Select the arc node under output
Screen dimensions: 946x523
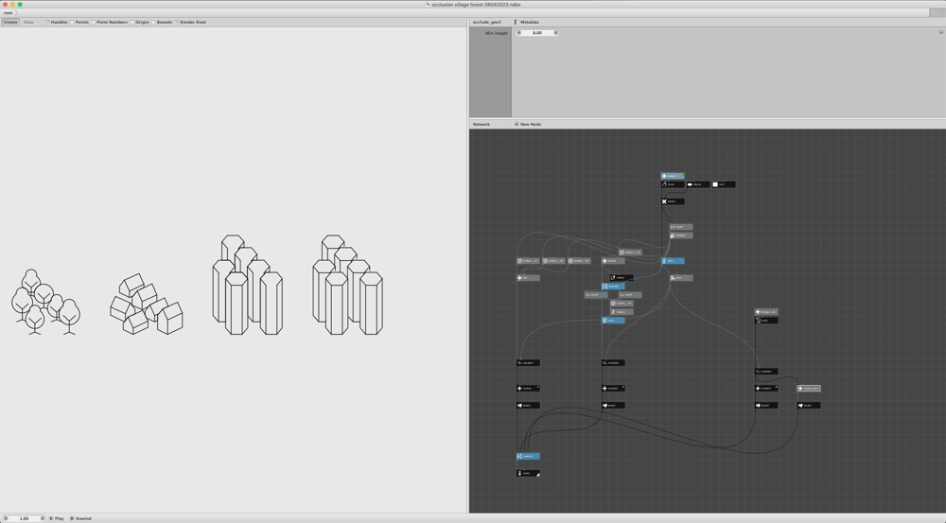673,184
